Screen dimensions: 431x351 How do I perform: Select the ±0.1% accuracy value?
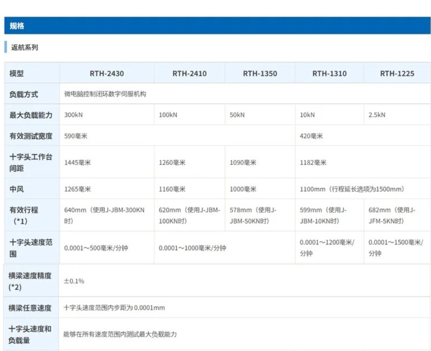point(74,281)
